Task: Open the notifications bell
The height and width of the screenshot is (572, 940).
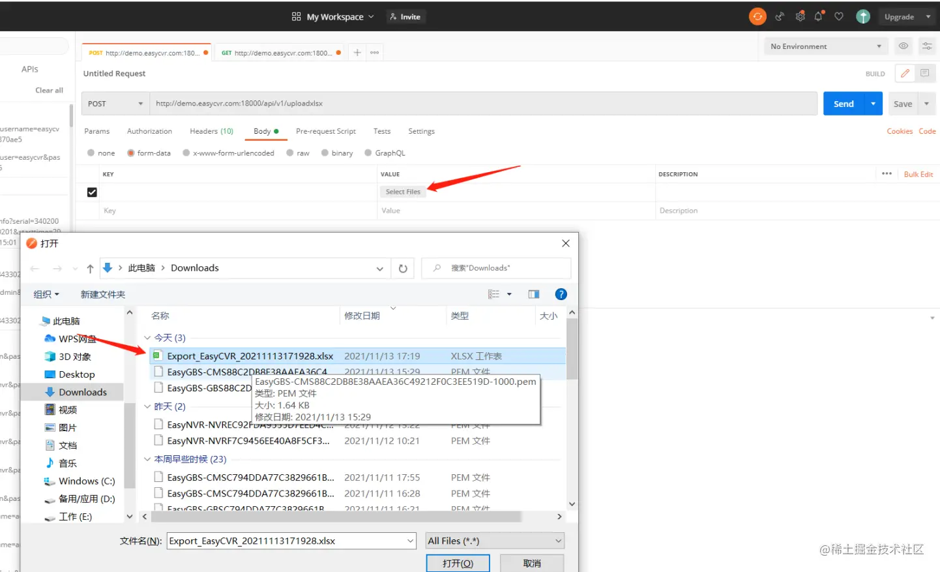Action: click(819, 17)
